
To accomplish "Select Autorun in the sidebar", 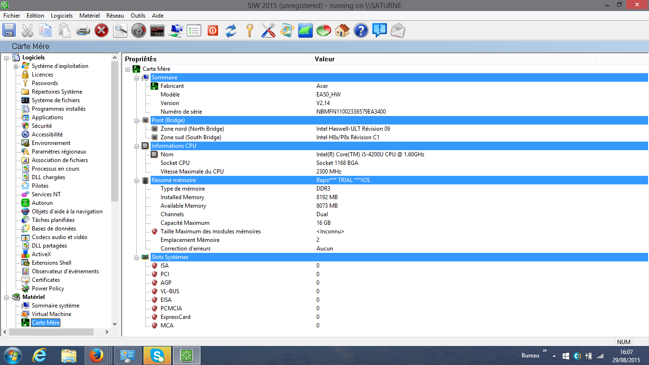I will click(x=42, y=203).
